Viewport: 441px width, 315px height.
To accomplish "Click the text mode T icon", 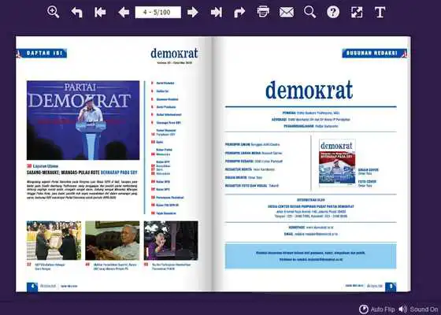I will [x=380, y=13].
